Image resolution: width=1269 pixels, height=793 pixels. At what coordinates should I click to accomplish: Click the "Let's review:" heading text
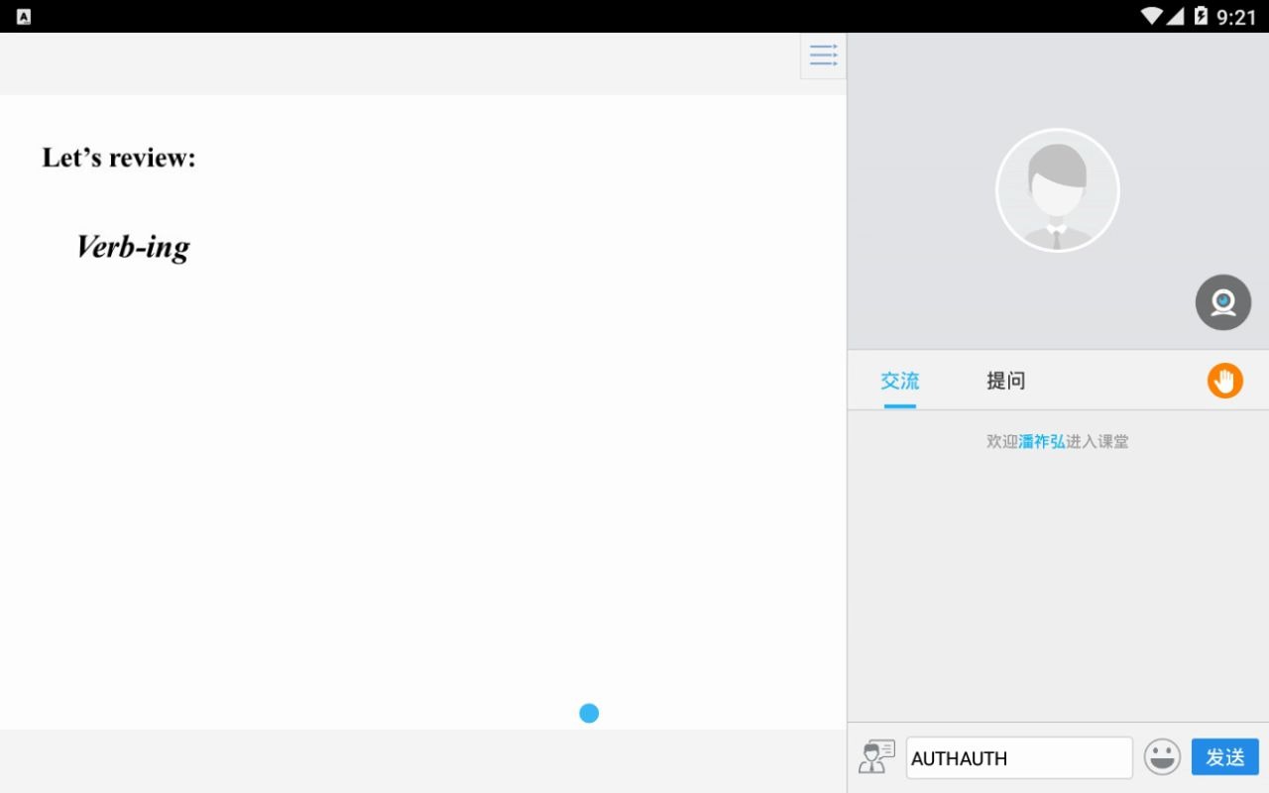click(119, 158)
